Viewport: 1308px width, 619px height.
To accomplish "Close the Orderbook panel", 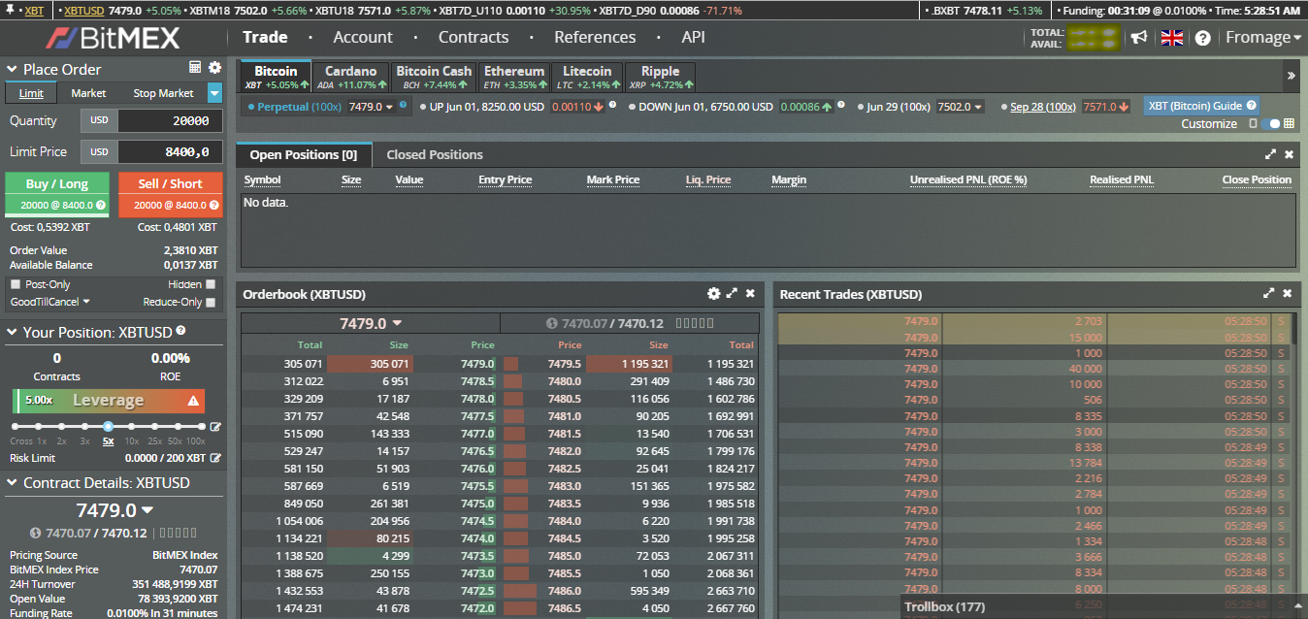I will [x=750, y=293].
